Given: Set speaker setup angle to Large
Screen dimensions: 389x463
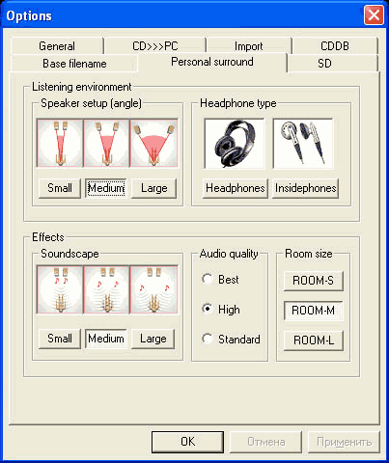Looking at the screenshot, I should [154, 188].
